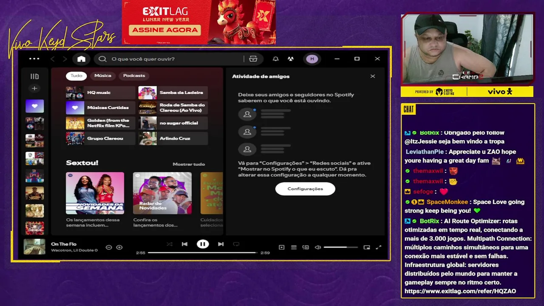Viewport: 544px width, 306px height.
Task: Select the Música filter chip
Action: tap(103, 76)
